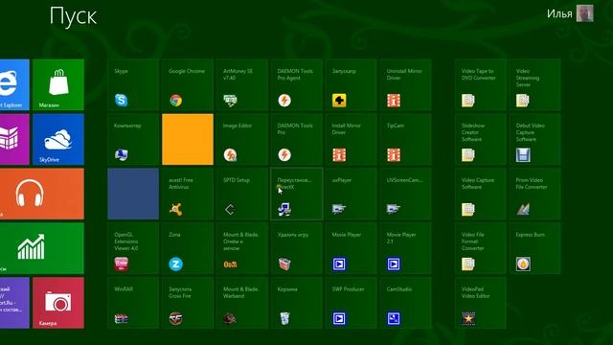Click the blank blue tile

133,194
